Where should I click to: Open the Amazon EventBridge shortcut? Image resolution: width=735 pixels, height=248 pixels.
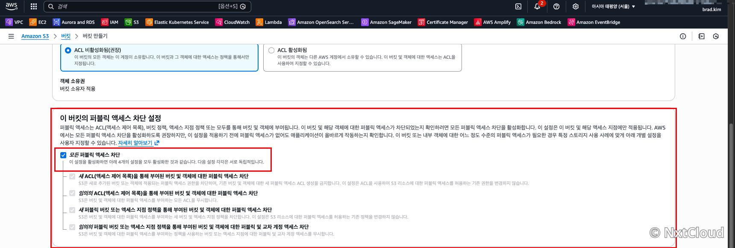coord(594,22)
